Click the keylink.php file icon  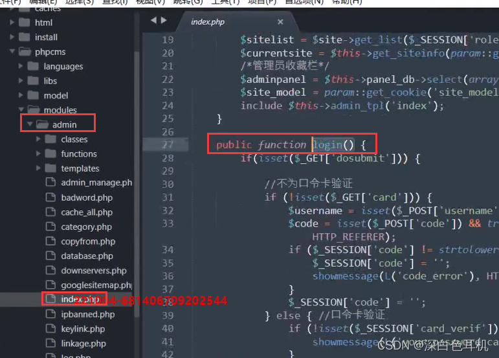50,329
